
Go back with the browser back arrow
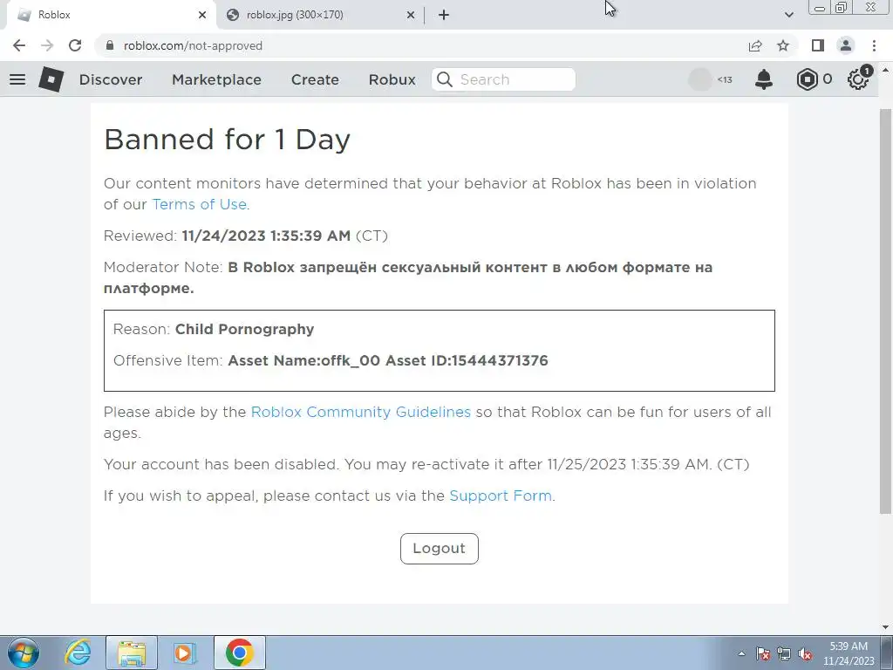pos(19,45)
